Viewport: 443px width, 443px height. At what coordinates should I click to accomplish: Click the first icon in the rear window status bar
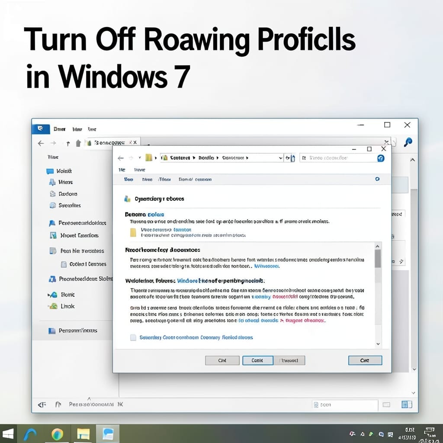42,405
